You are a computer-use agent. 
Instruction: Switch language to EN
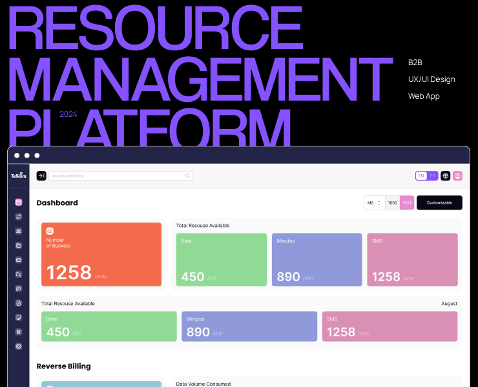(x=422, y=175)
